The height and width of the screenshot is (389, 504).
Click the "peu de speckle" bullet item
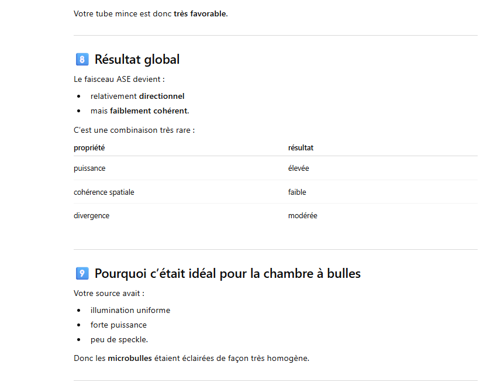119,339
